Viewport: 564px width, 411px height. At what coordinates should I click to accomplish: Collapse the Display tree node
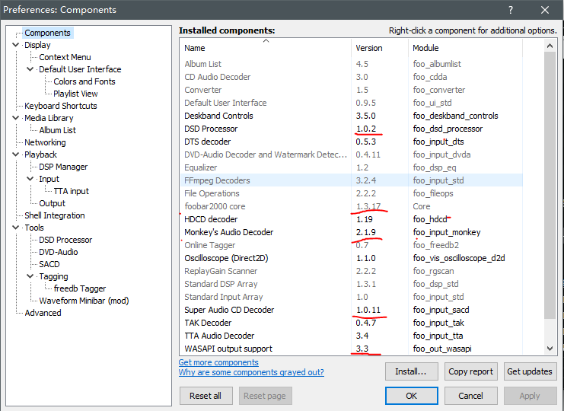tap(16, 45)
